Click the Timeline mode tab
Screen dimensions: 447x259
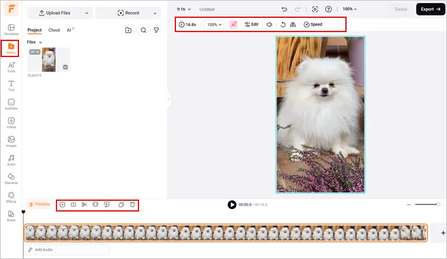point(39,204)
